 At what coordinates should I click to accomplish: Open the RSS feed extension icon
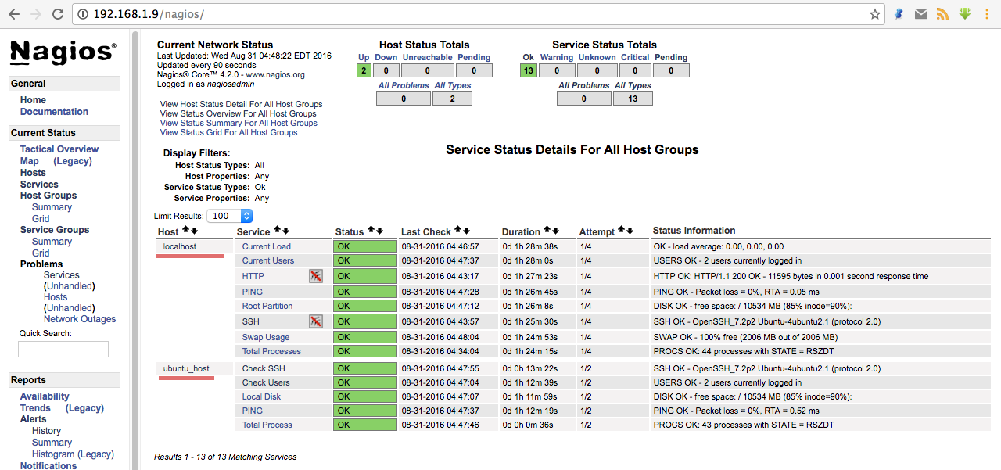(x=942, y=14)
